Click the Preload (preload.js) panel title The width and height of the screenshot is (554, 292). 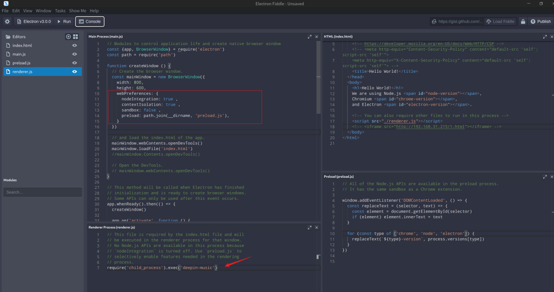click(x=339, y=177)
